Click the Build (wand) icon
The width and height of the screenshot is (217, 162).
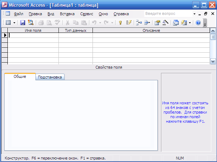pyautogui.click(x=165, y=23)
